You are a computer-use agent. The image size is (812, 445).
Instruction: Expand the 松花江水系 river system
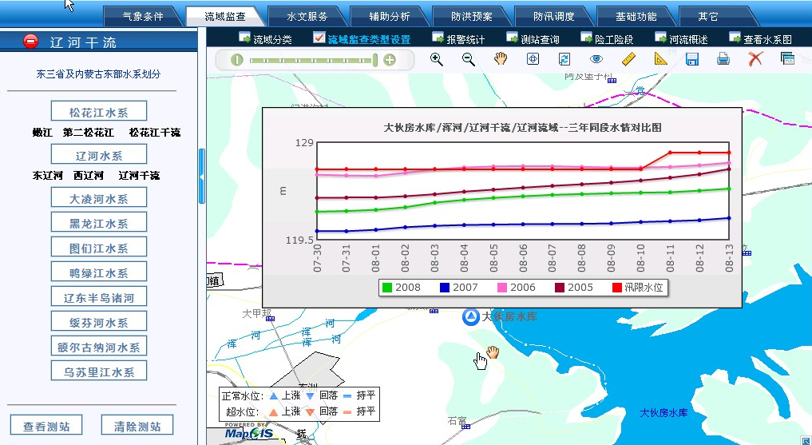click(98, 112)
